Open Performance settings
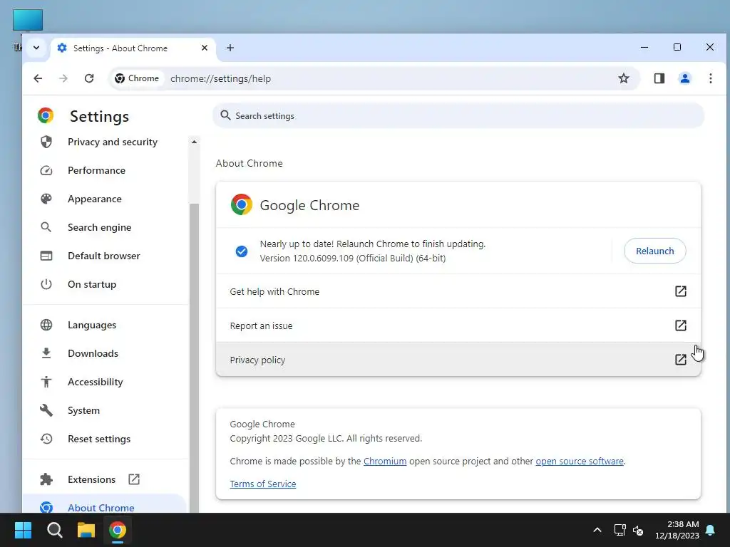This screenshot has height=547, width=730. click(x=106, y=170)
